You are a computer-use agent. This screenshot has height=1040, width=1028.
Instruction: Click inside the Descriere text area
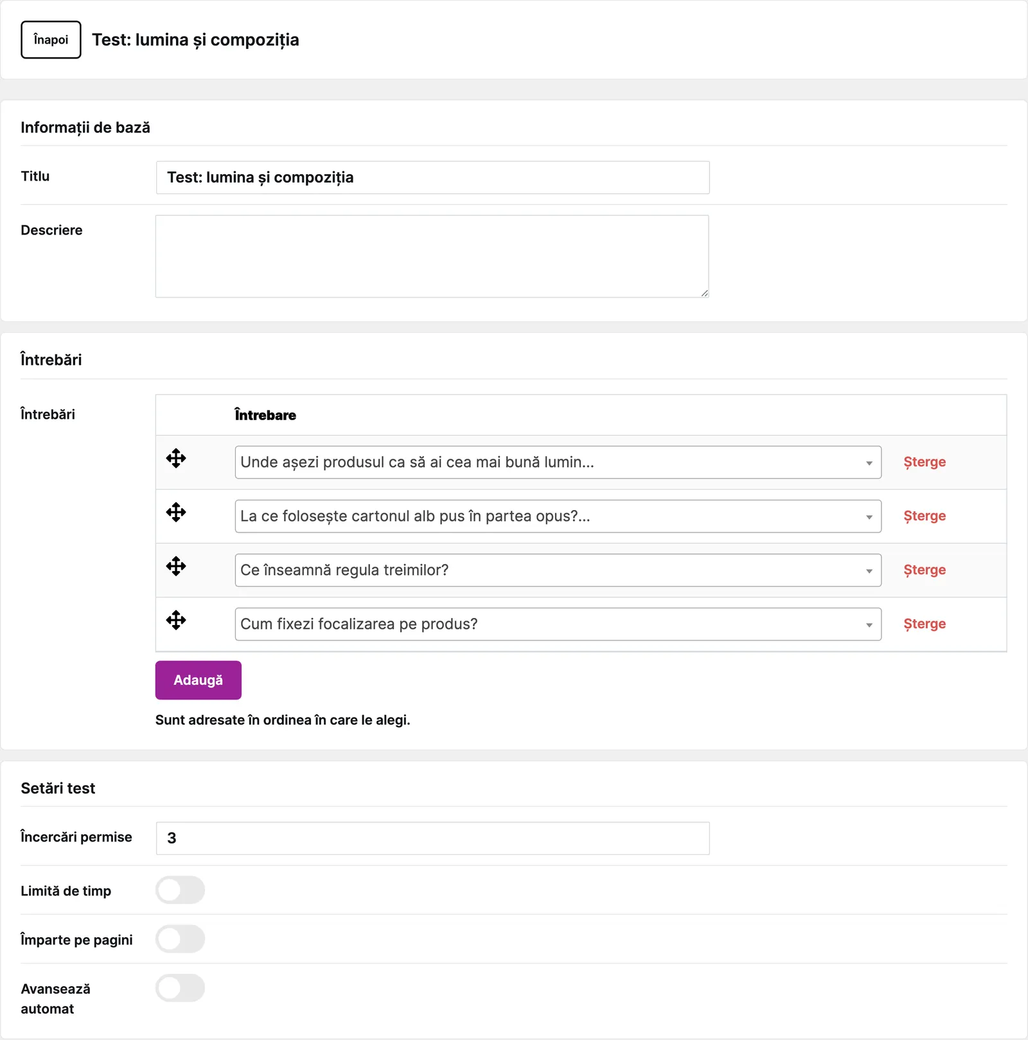pyautogui.click(x=432, y=256)
